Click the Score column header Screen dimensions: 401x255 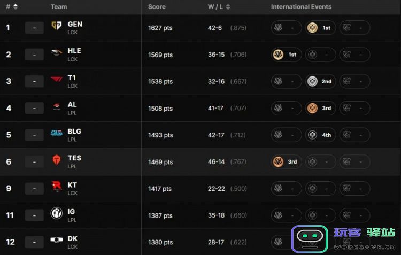[157, 7]
